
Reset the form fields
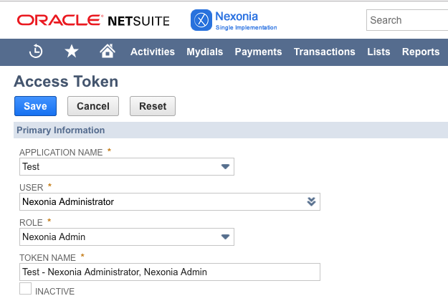tap(153, 106)
